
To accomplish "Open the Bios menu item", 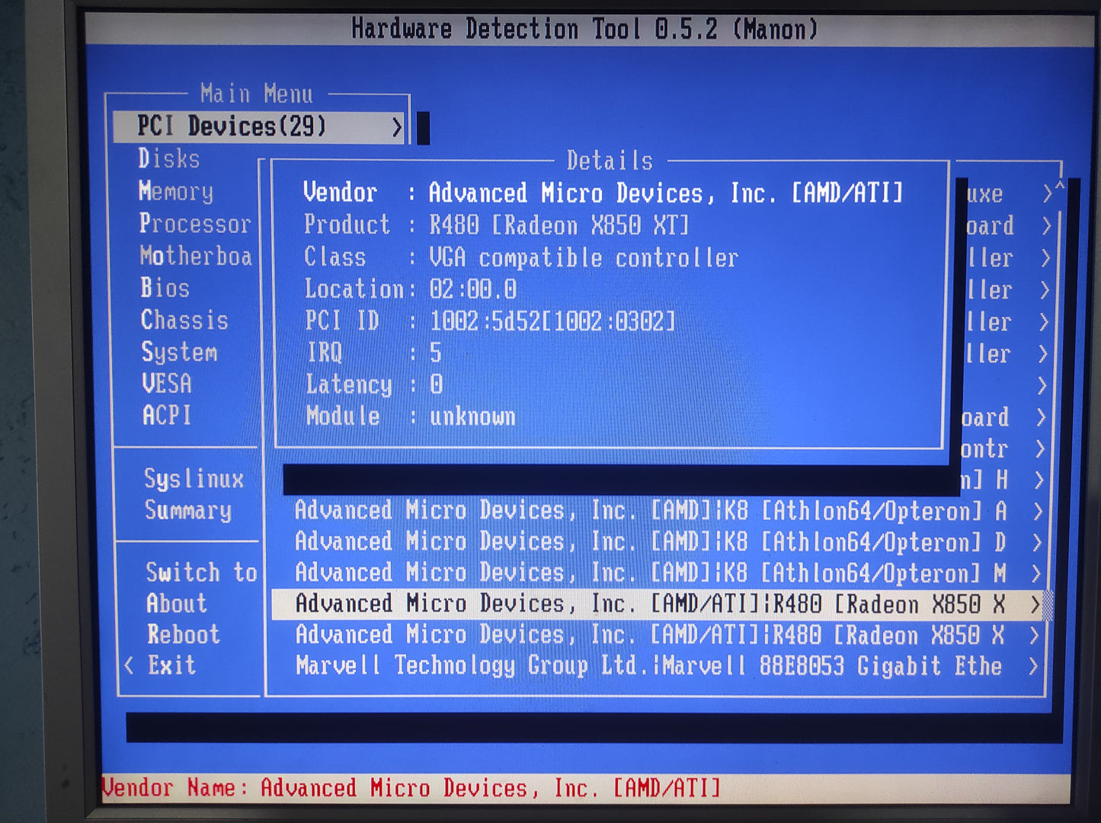I will [x=165, y=289].
